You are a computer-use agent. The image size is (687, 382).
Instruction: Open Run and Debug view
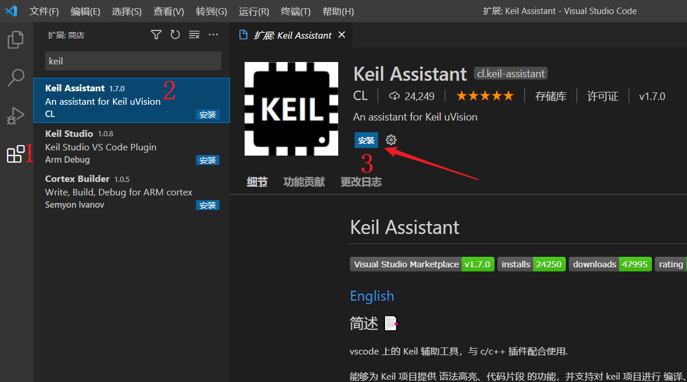tap(15, 116)
